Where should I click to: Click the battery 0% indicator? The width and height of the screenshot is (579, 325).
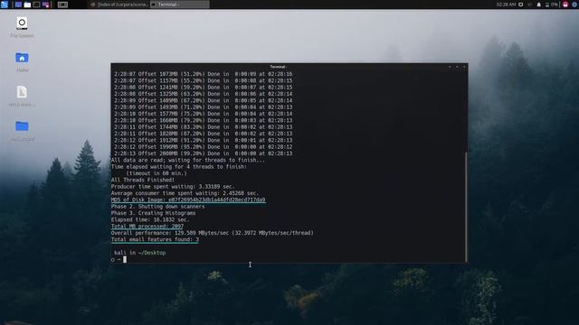point(552,5)
